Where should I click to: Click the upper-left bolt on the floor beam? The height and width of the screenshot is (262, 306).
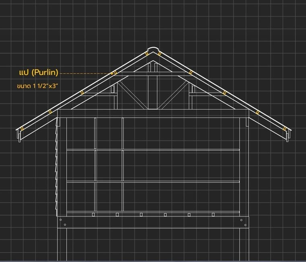(x=60, y=220)
